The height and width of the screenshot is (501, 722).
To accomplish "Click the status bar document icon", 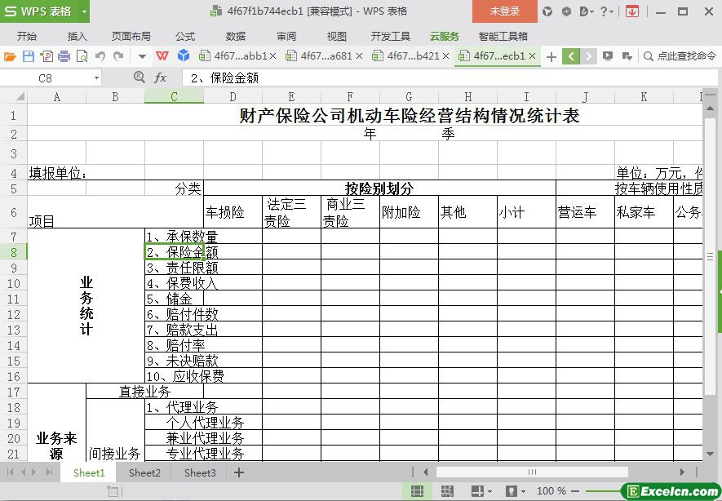I will [x=113, y=491].
